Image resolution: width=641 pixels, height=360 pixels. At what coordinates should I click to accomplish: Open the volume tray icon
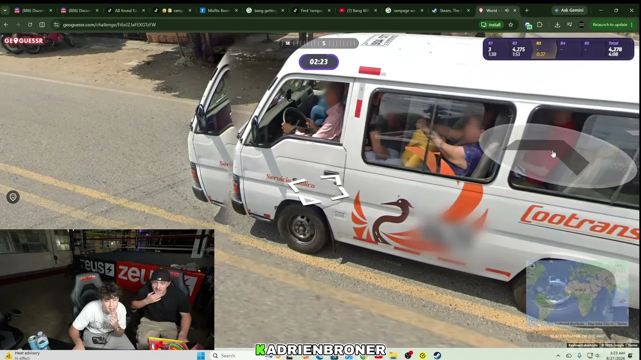(597, 355)
